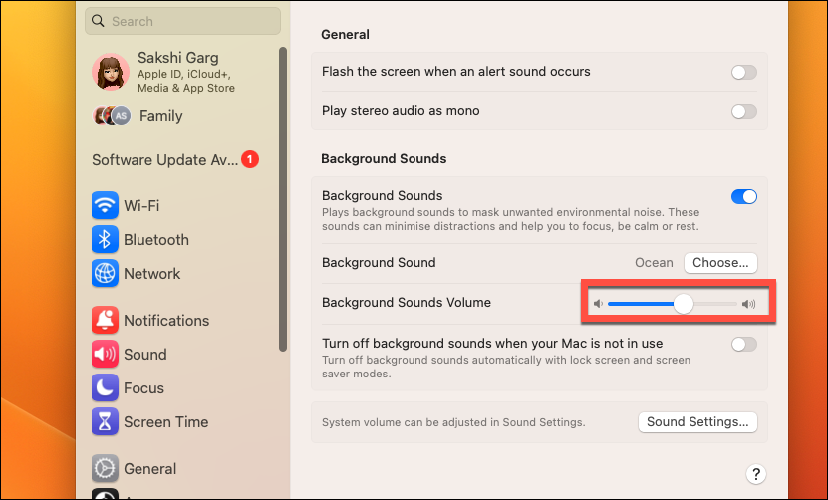Open Software Update Available notice
Screen dimensions: 828x500
click(175, 159)
